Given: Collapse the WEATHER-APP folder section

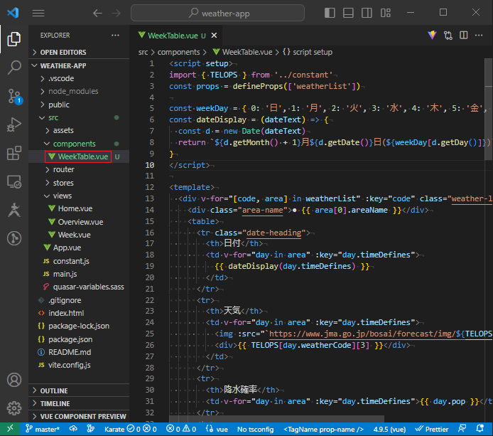Looking at the screenshot, I should click(x=79, y=65).
